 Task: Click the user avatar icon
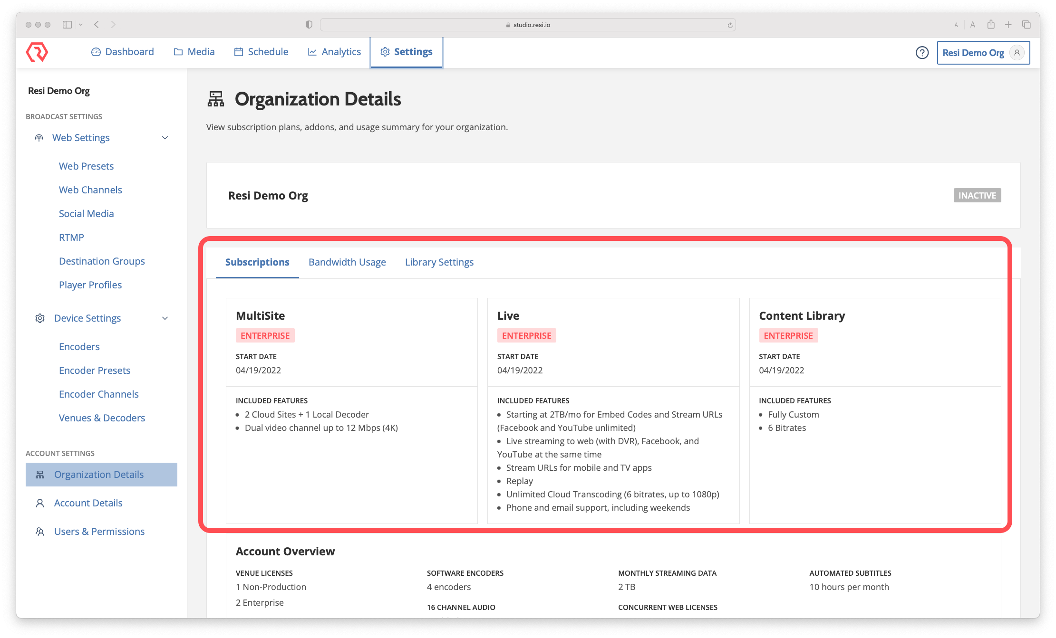(x=1017, y=53)
